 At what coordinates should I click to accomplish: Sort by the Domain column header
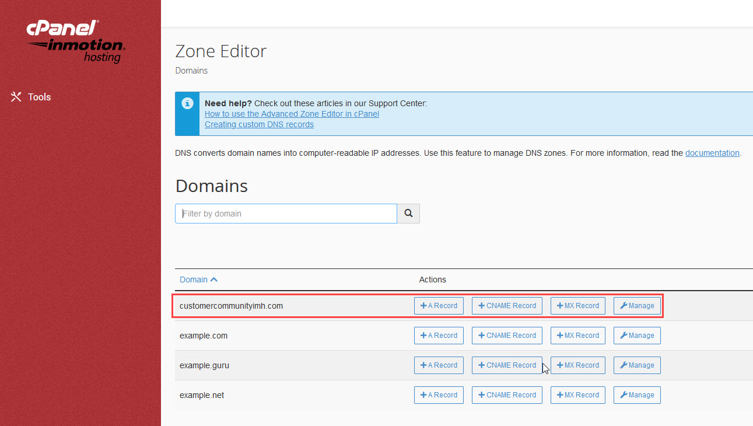(x=198, y=280)
